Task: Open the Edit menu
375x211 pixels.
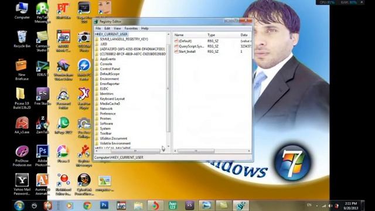Action: pos(107,29)
